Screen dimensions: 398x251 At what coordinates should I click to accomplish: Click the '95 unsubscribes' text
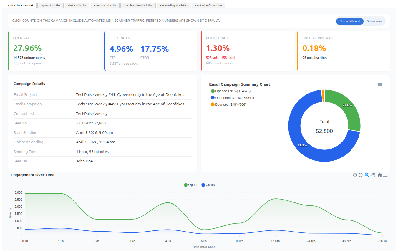coord(315,58)
